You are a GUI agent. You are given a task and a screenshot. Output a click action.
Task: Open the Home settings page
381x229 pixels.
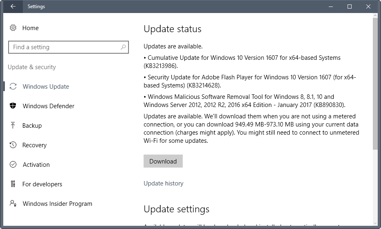click(30, 28)
